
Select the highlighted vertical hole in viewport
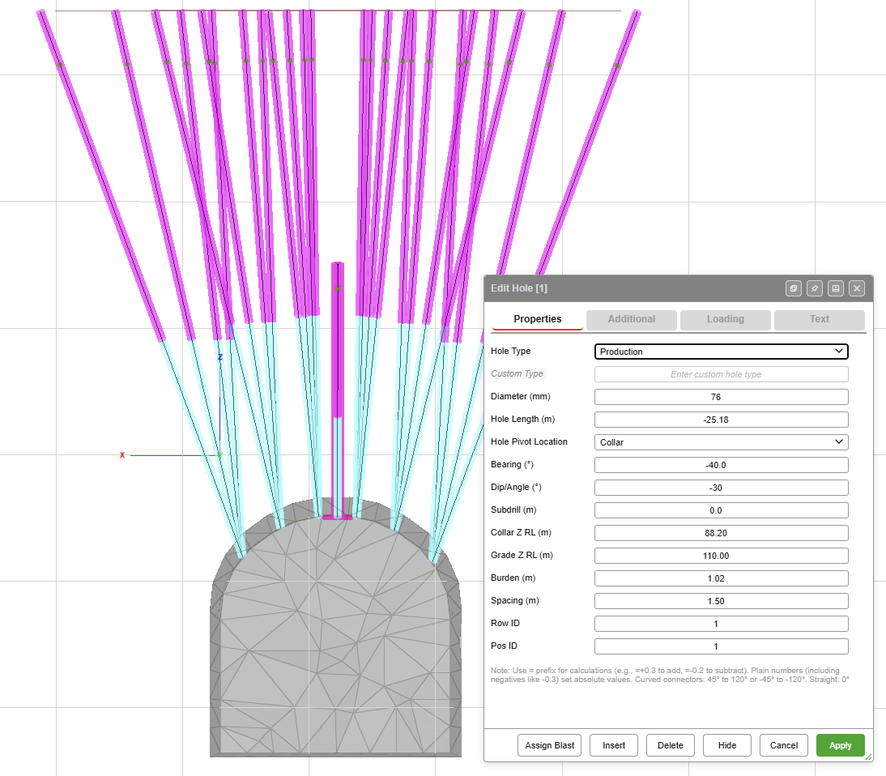click(338, 390)
